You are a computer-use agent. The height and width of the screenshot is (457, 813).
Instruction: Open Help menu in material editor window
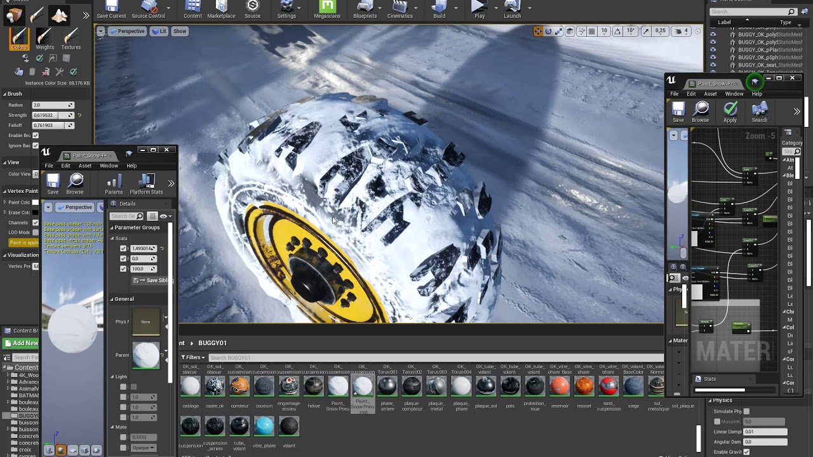[757, 94]
